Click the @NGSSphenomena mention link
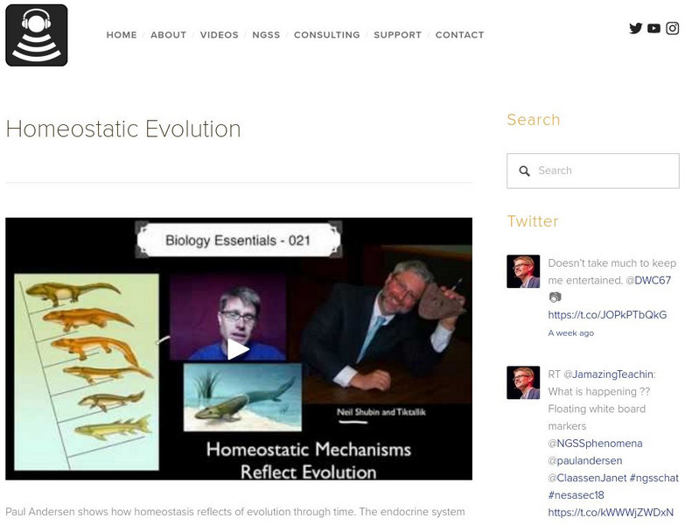 (595, 444)
